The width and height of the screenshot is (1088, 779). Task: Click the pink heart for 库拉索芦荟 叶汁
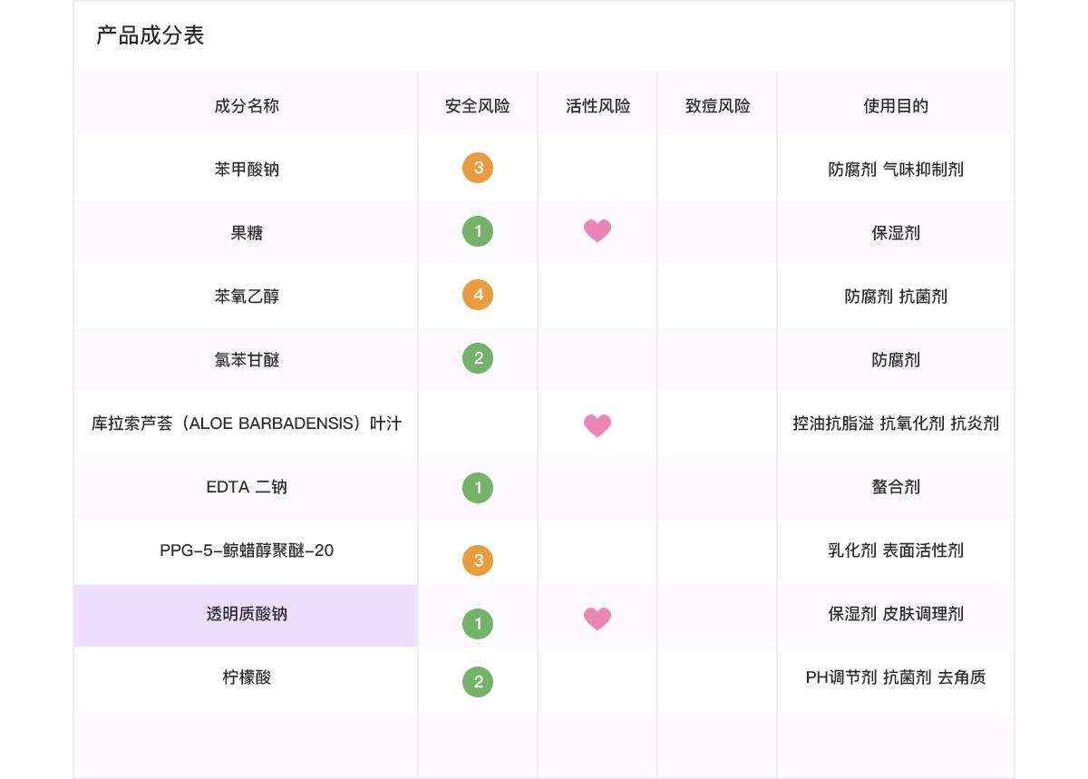[x=597, y=425]
